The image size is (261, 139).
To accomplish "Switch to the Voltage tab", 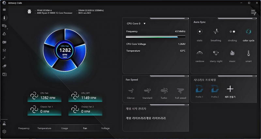I will point(105,128).
